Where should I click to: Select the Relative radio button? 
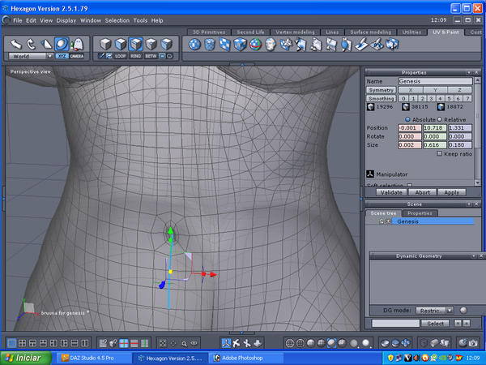pyautogui.click(x=440, y=118)
